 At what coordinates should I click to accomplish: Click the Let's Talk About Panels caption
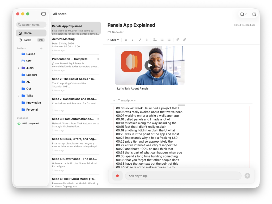[x=133, y=89]
